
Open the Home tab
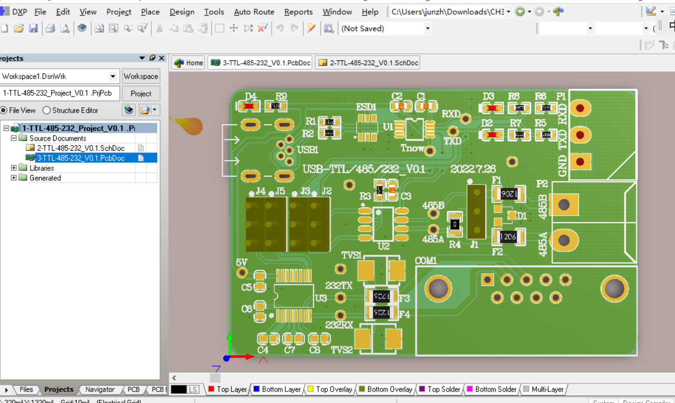tap(189, 63)
